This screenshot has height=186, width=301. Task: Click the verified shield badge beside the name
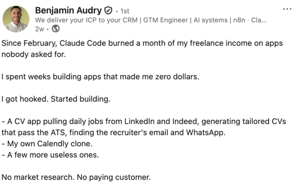108,10
